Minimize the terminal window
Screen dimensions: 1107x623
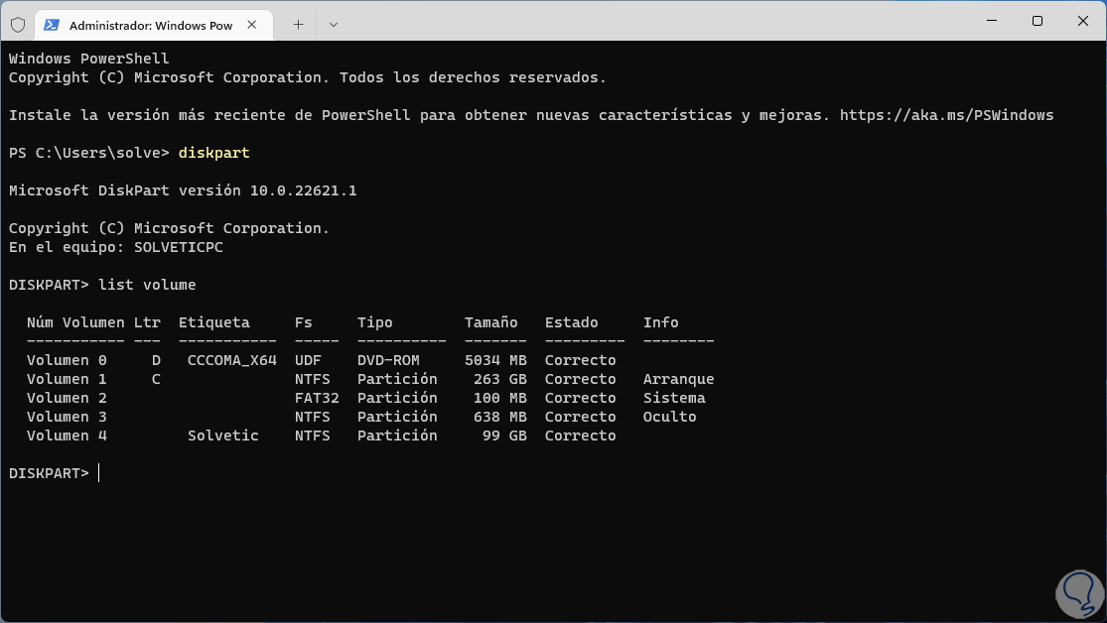[992, 21]
